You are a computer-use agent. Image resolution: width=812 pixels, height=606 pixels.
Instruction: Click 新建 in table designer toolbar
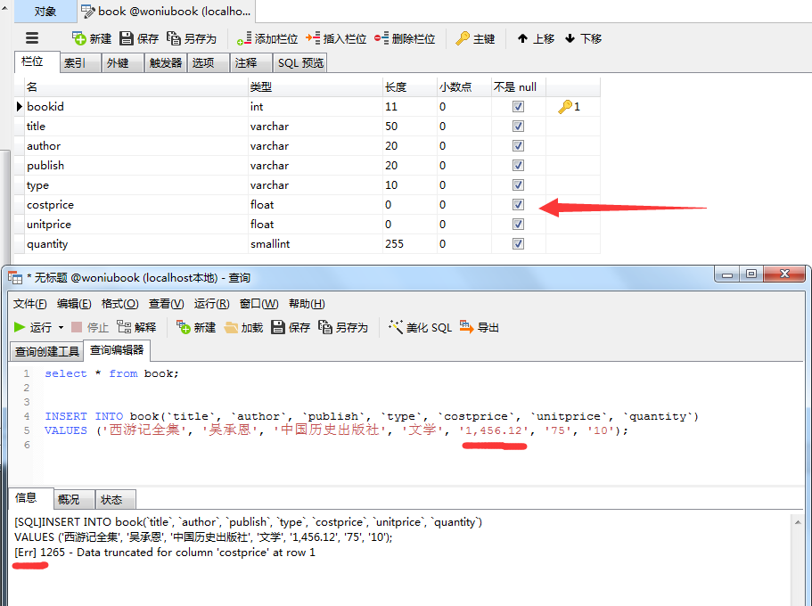click(92, 38)
